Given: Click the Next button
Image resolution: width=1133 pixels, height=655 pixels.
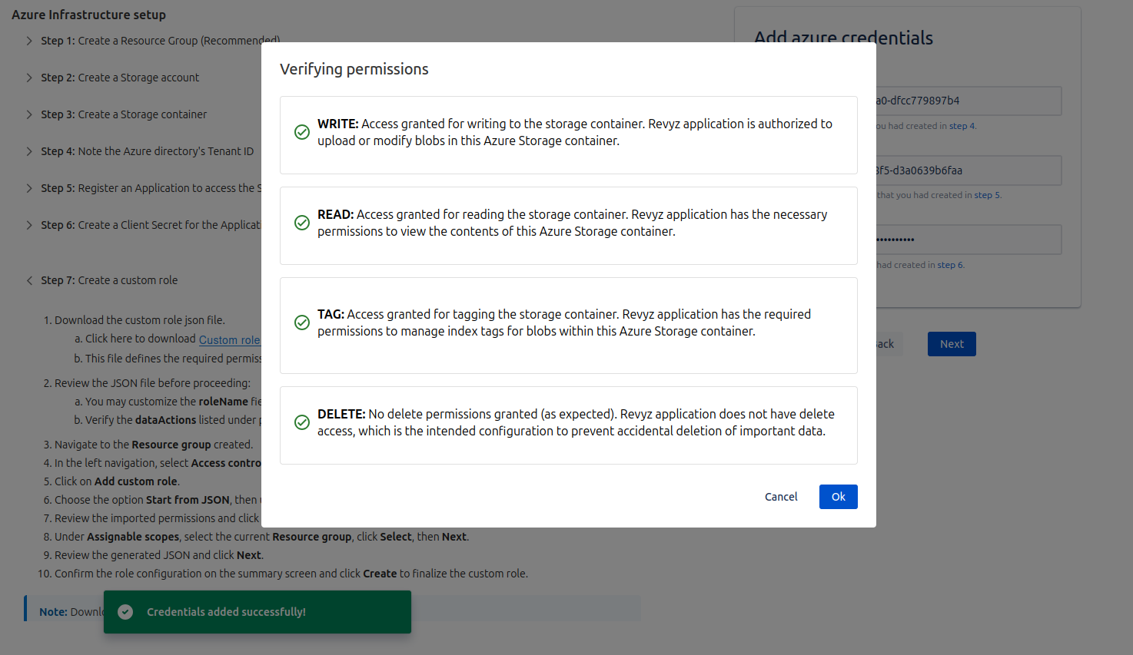Looking at the screenshot, I should (x=951, y=344).
